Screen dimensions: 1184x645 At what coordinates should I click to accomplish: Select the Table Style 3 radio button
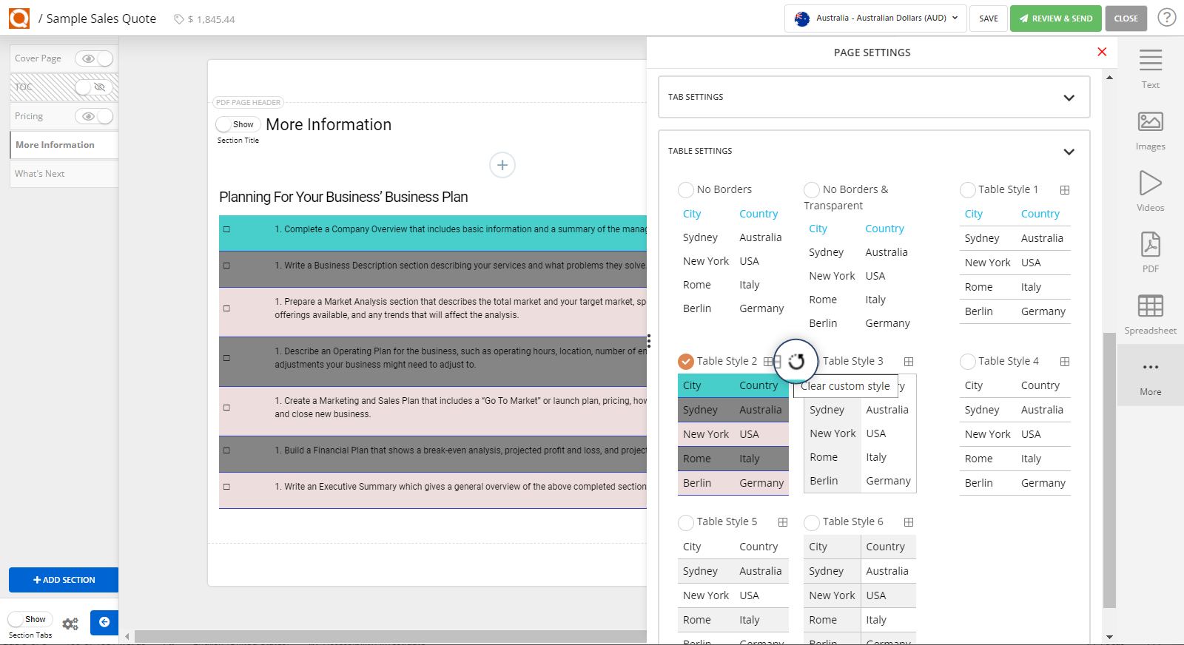812,362
